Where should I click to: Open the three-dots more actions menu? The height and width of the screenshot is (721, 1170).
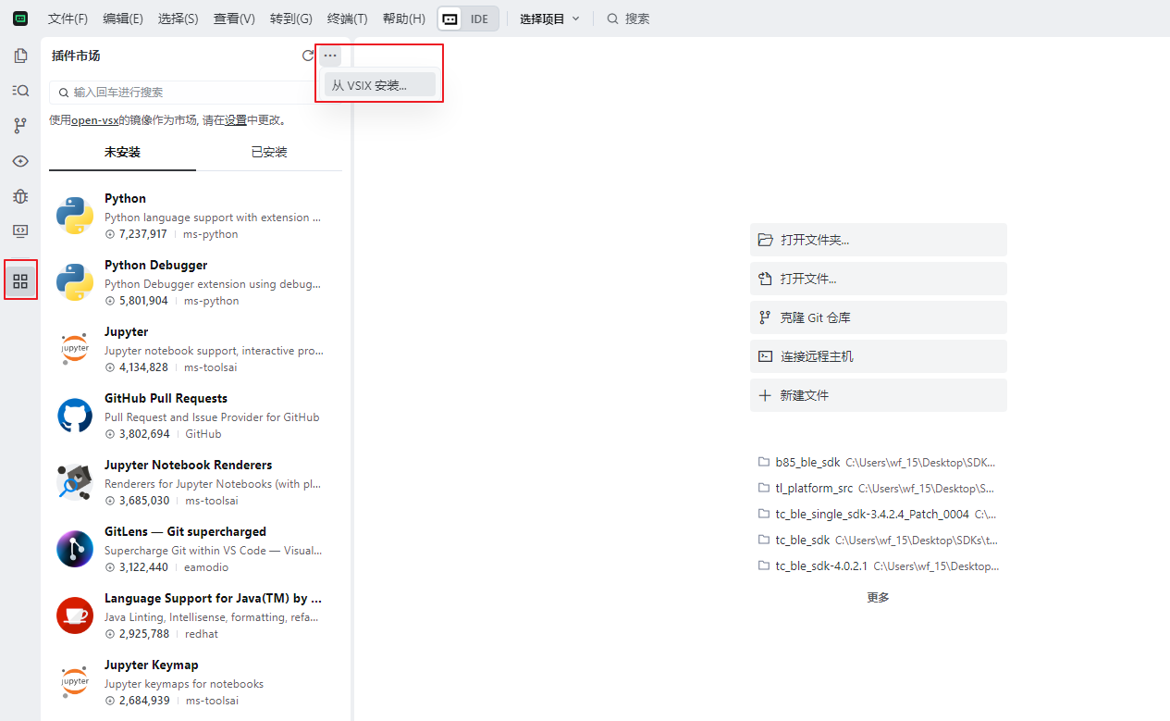(x=330, y=56)
